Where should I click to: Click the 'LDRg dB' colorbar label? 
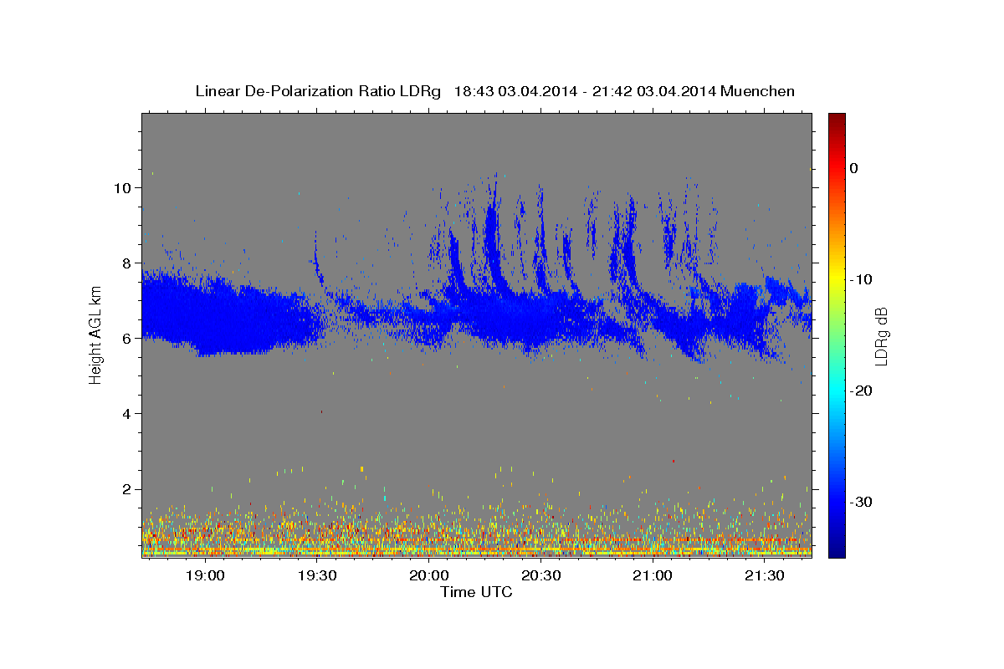[x=881, y=335]
